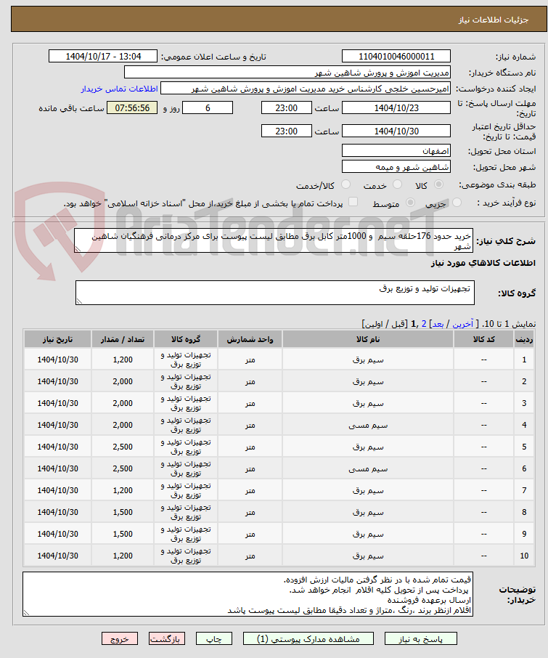548x658 pixels.
Task: Click the تاریخ نیاز column header
Action: click(57, 339)
